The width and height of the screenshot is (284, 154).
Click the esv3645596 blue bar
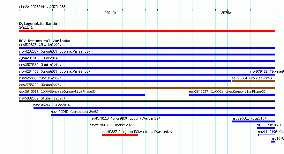coord(82,95)
